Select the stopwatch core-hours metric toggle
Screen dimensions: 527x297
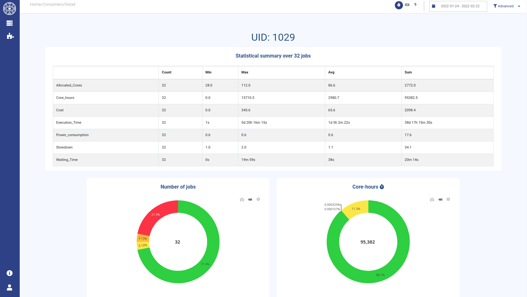[399, 5]
